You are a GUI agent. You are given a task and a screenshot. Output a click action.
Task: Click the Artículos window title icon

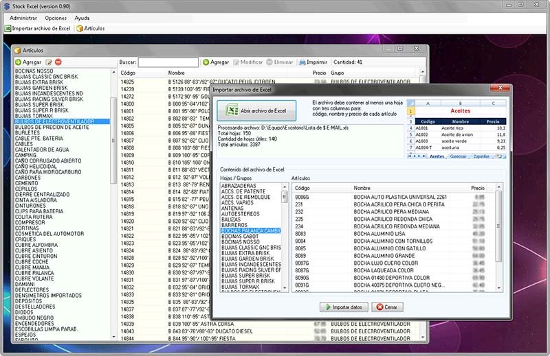[18, 50]
